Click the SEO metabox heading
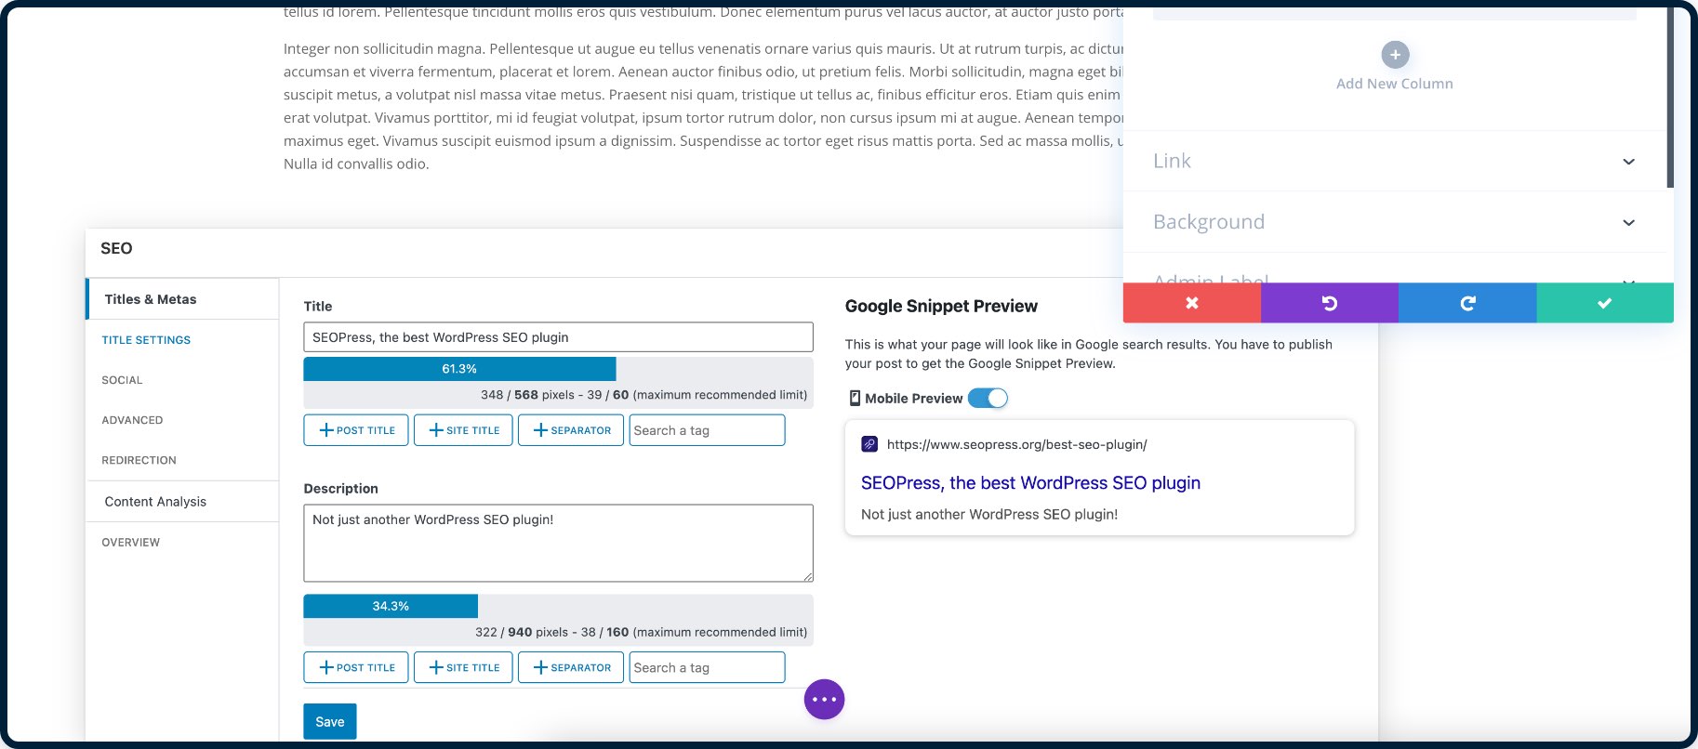This screenshot has height=749, width=1698. (116, 248)
